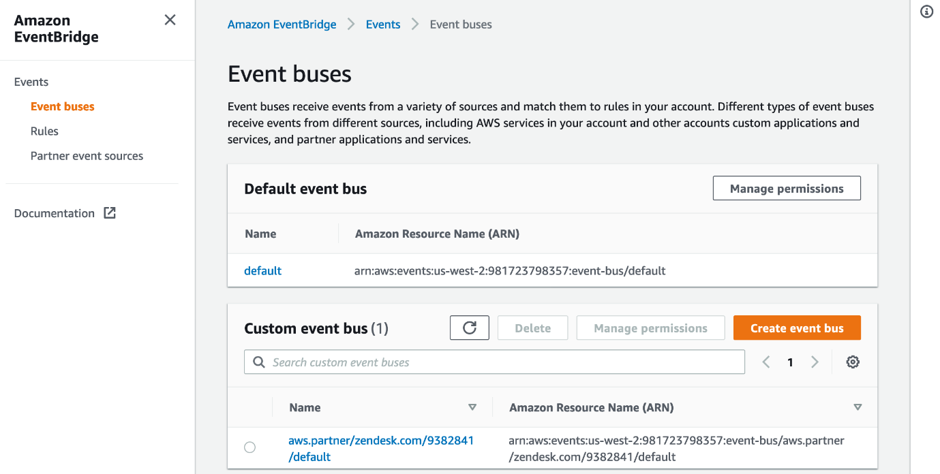This screenshot has width=940, height=474.
Task: Select the zendesk custom event bus radio button
Action: 250,447
